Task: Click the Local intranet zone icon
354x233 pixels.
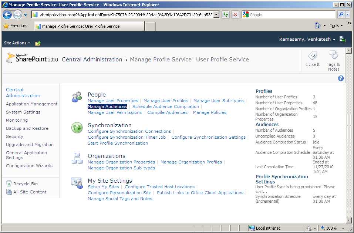Action: (x=252, y=228)
